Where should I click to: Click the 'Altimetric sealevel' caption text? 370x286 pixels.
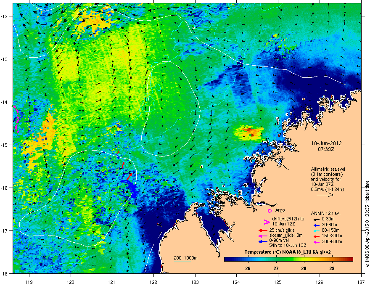(328, 169)
